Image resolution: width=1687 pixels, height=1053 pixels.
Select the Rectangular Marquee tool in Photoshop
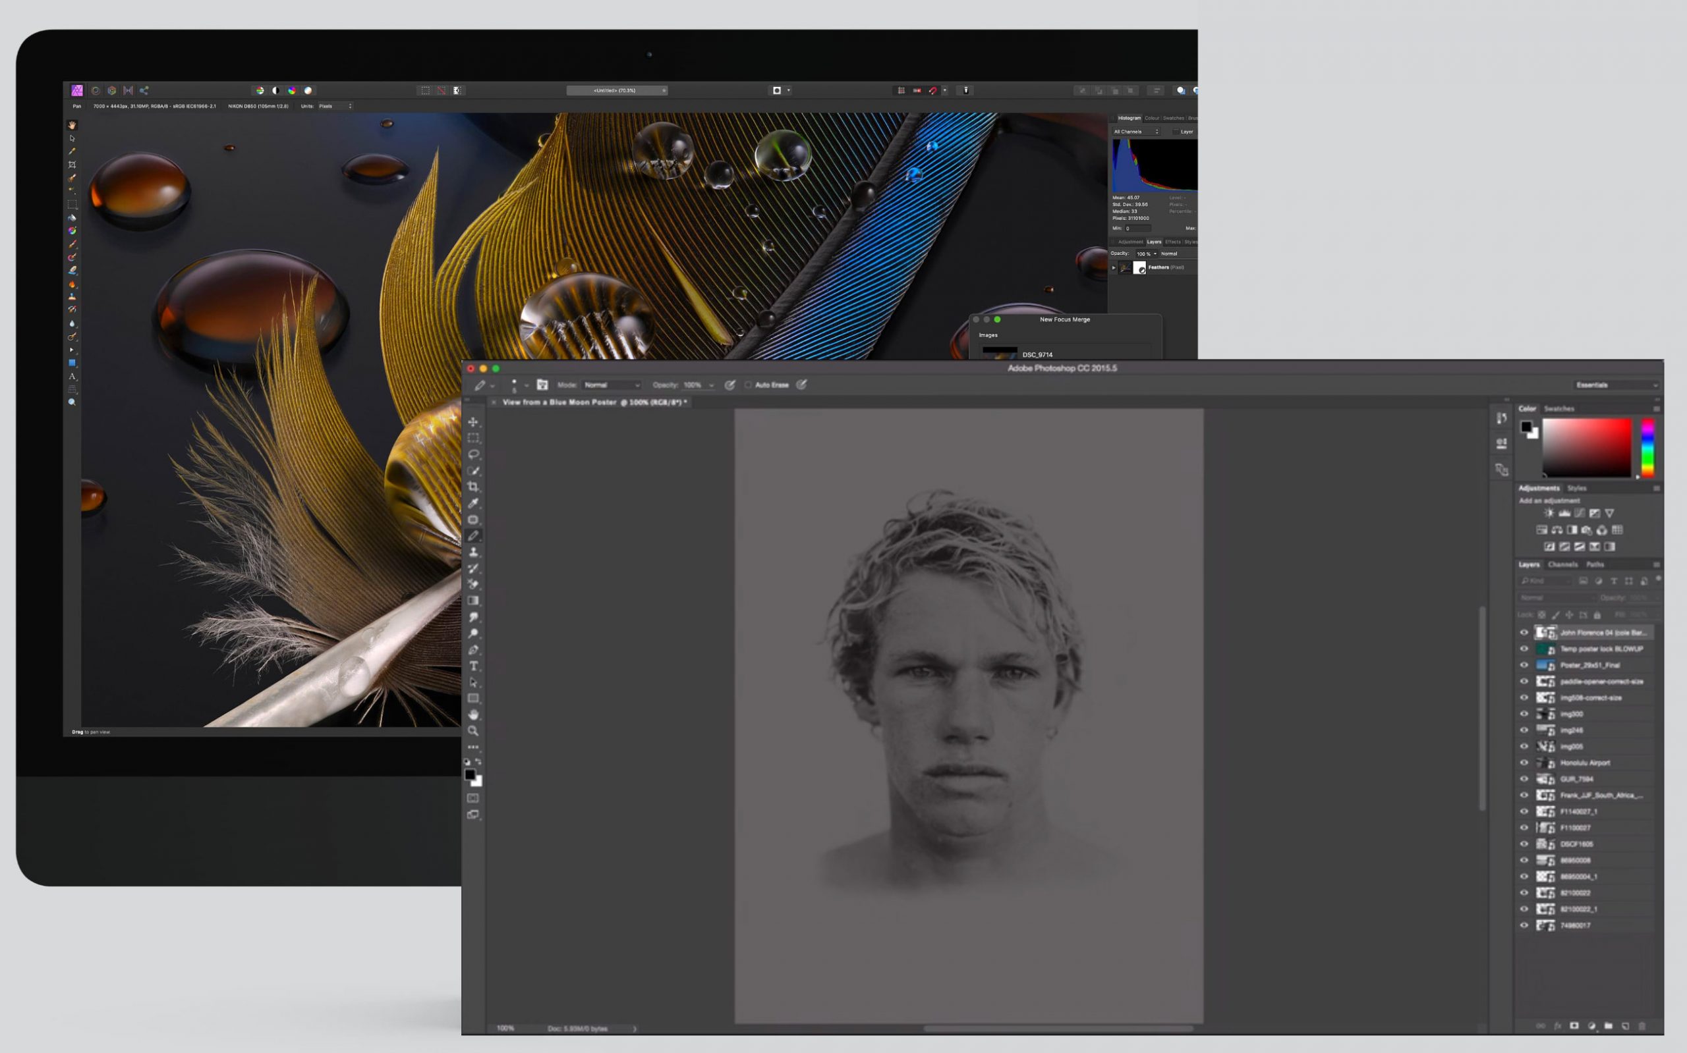coord(473,438)
